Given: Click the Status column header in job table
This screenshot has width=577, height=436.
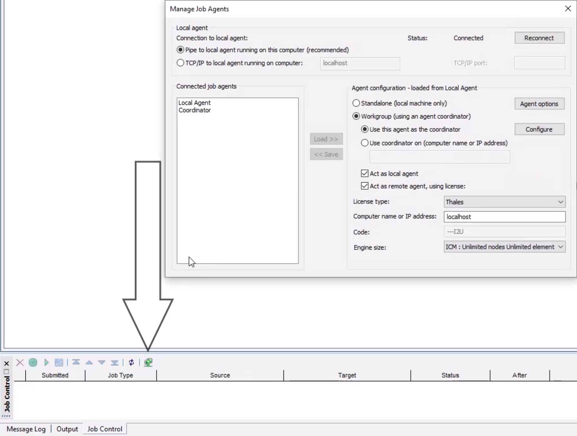Looking at the screenshot, I should (450, 375).
